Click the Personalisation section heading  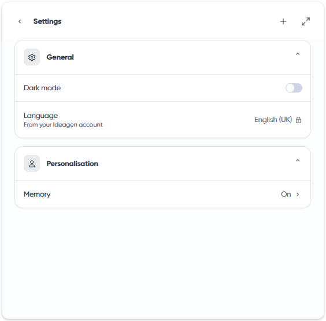pos(72,164)
